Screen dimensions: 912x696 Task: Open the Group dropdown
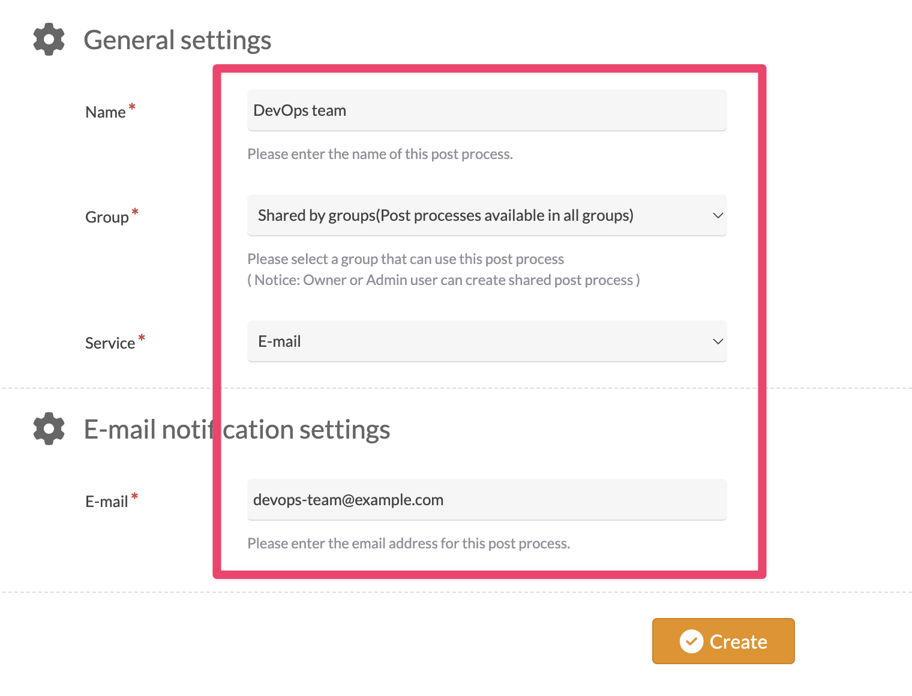tap(487, 215)
